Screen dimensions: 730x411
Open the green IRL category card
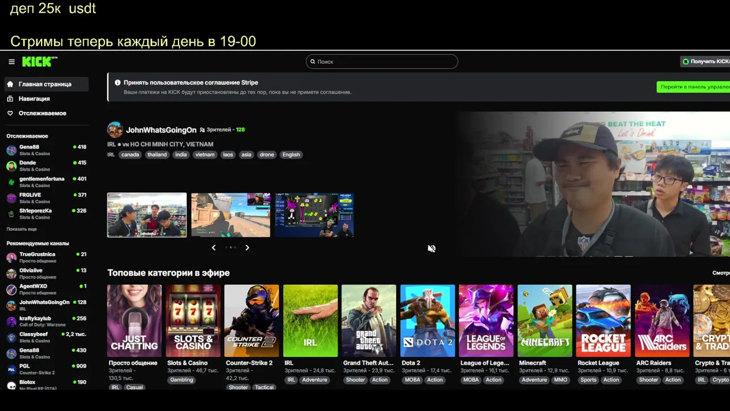coord(310,321)
